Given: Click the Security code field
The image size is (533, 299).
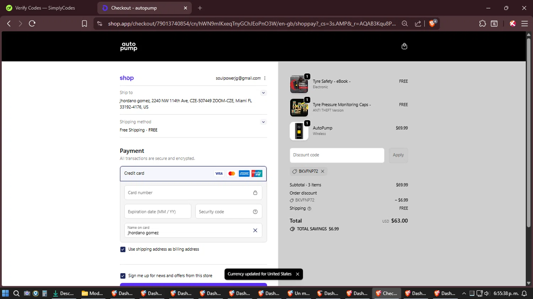Looking at the screenshot, I should click(228, 211).
